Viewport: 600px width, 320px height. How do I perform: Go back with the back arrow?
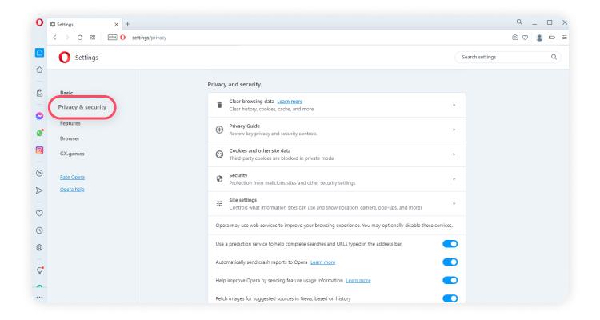click(x=54, y=38)
